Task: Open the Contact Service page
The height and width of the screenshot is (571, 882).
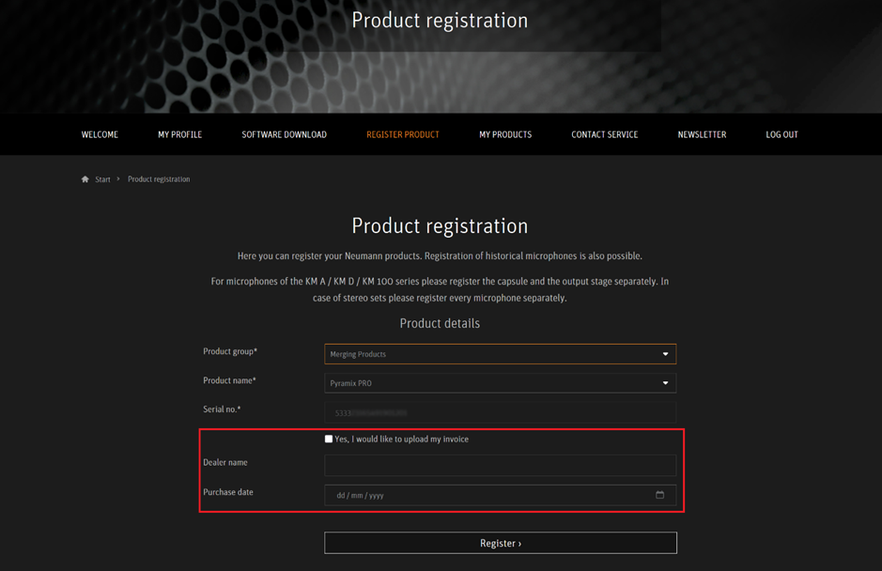Action: 604,134
